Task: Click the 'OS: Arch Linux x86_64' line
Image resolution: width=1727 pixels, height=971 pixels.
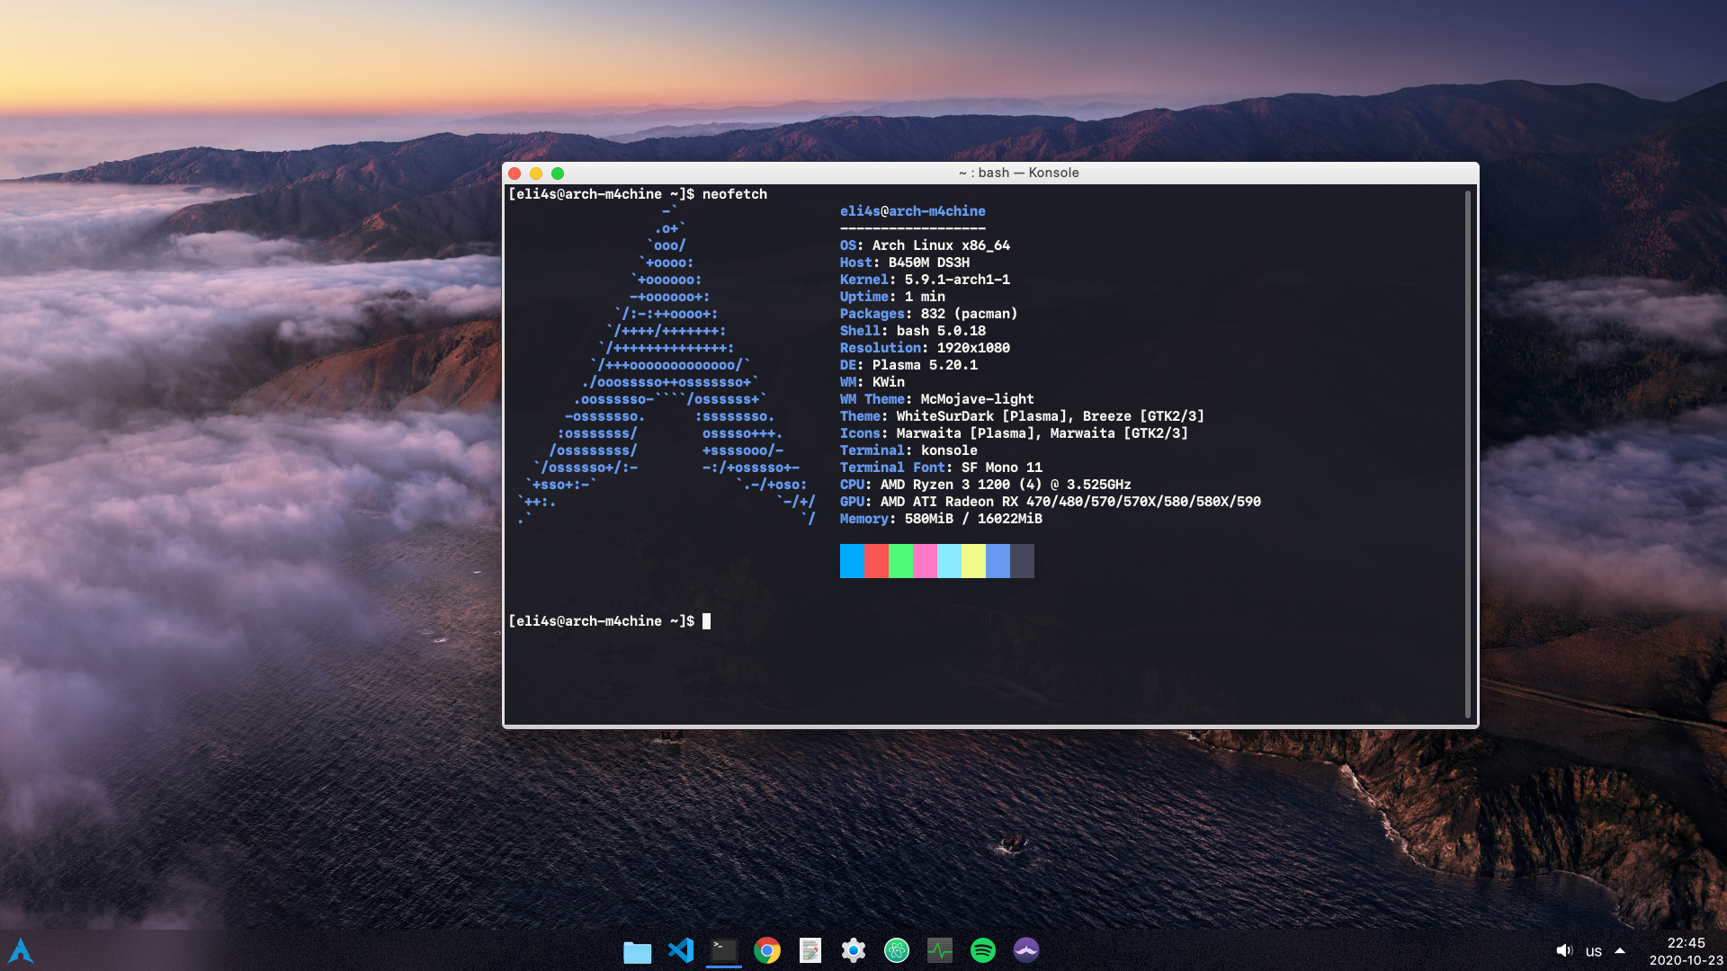Action: [x=925, y=245]
